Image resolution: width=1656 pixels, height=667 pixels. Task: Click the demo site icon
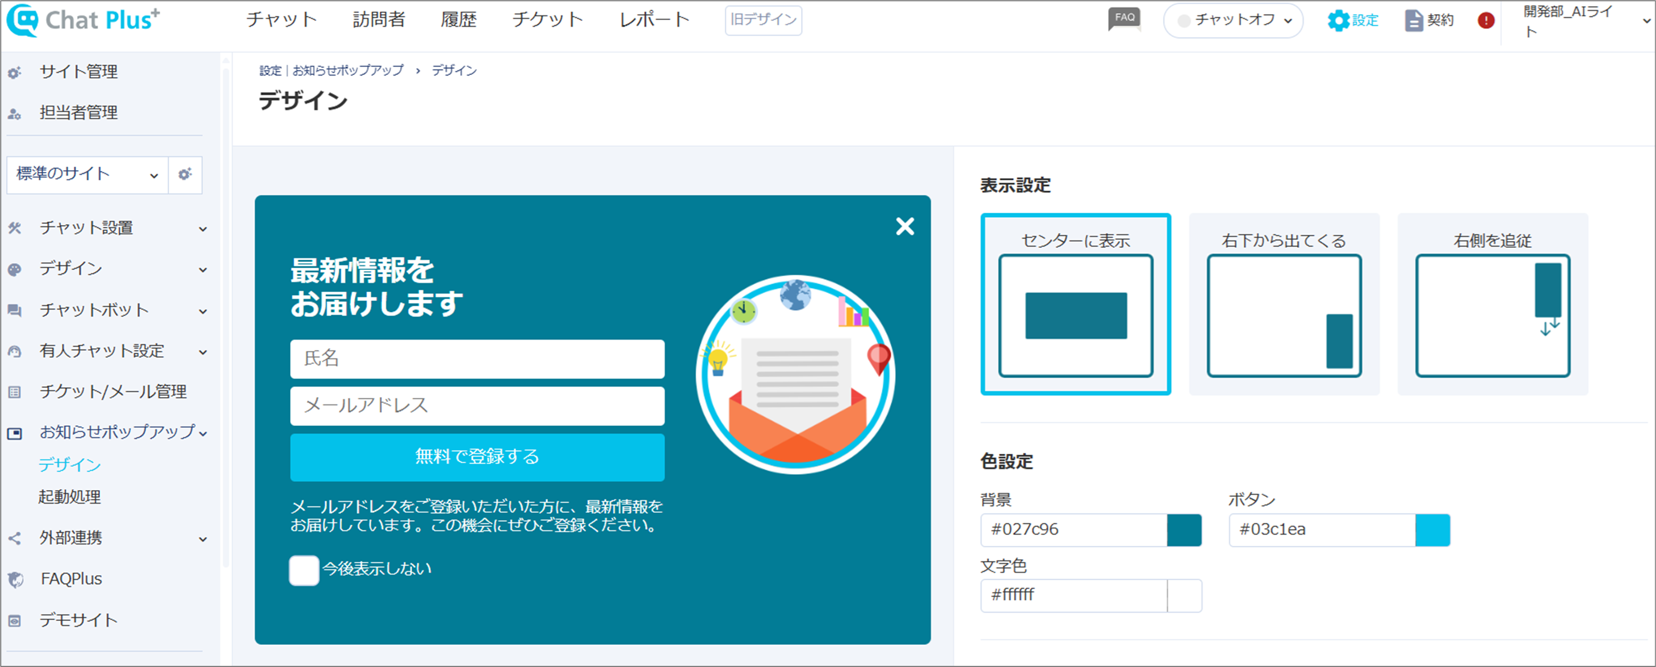coord(15,621)
